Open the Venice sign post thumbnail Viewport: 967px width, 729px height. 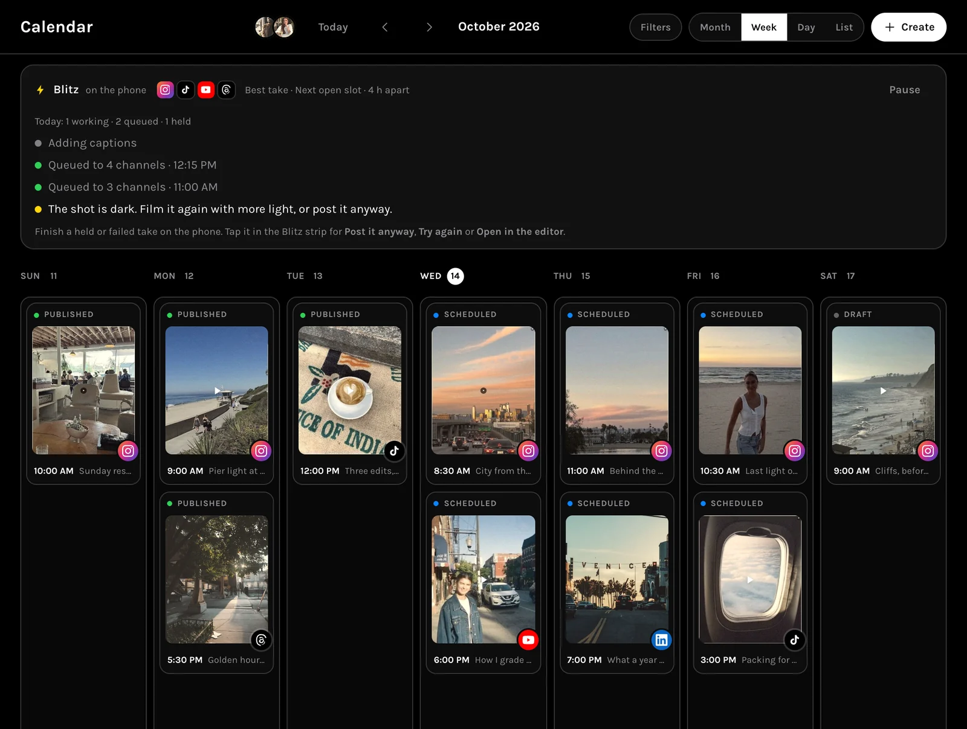pyautogui.click(x=617, y=579)
